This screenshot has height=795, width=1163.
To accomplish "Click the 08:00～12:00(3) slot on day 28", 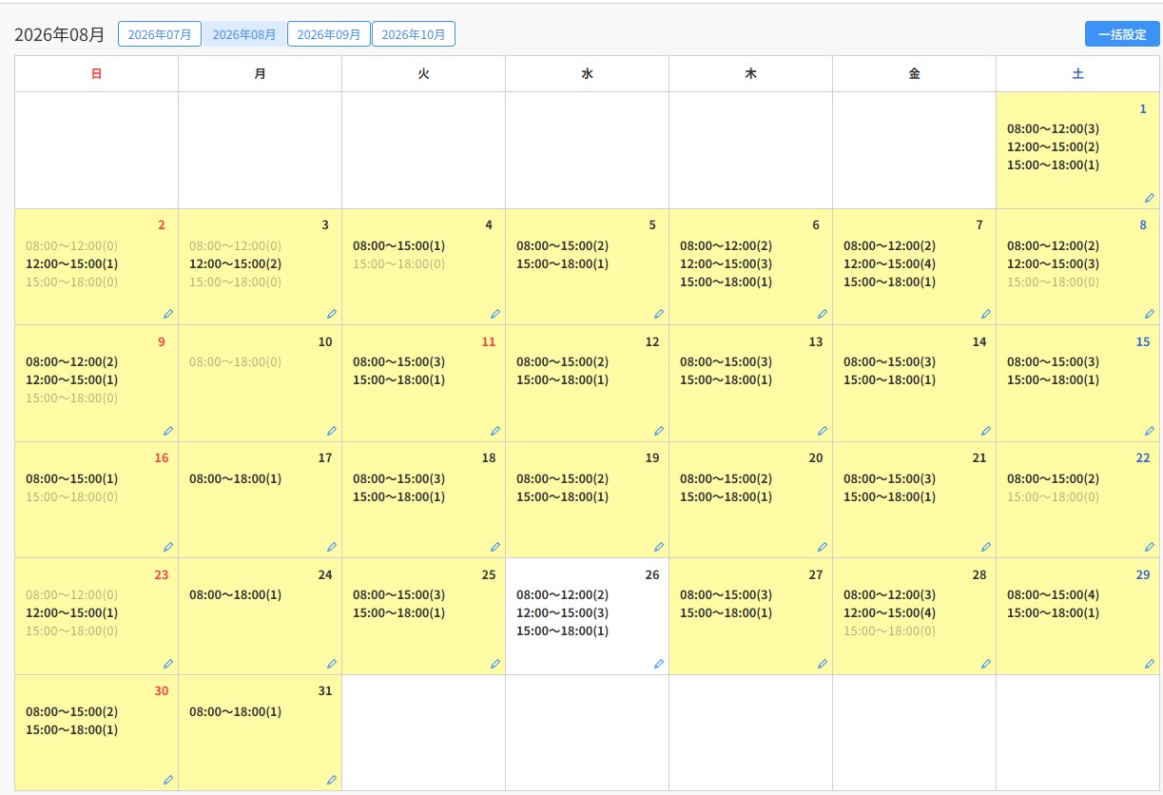I will tap(889, 594).
